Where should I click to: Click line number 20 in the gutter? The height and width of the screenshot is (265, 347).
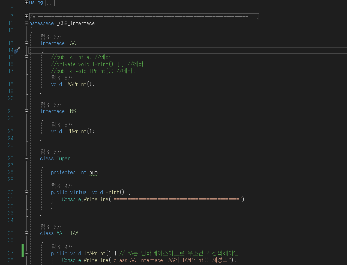pyautogui.click(x=11, y=98)
